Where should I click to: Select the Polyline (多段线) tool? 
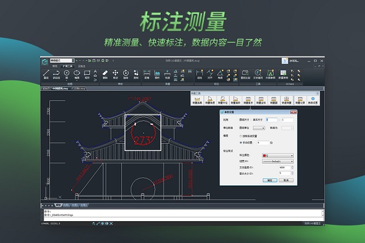(56, 74)
